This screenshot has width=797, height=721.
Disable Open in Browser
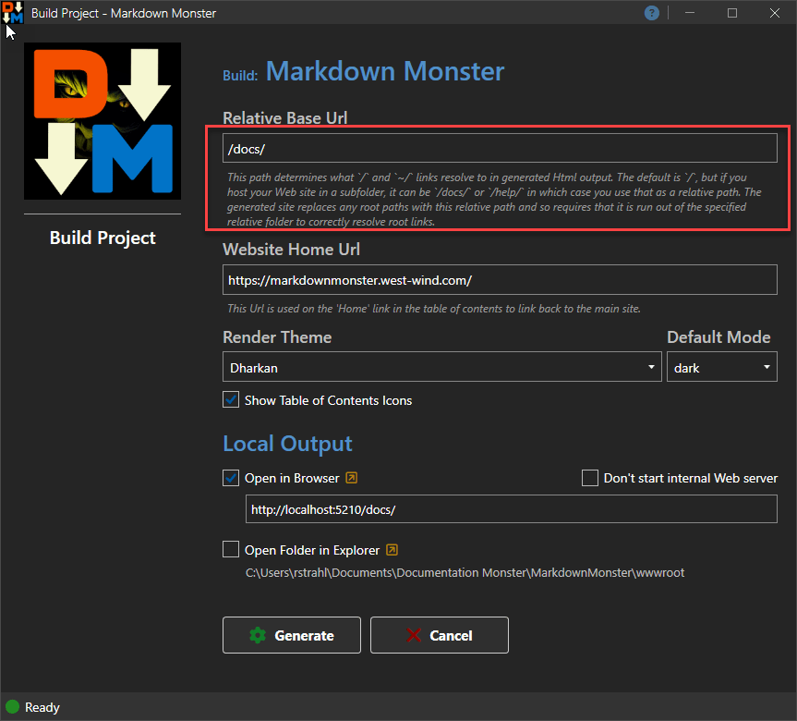(x=230, y=478)
